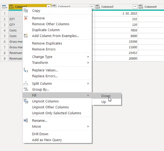This screenshot has width=164, height=151.
Task: Select Replace Errors...
Action: (x=57, y=76)
